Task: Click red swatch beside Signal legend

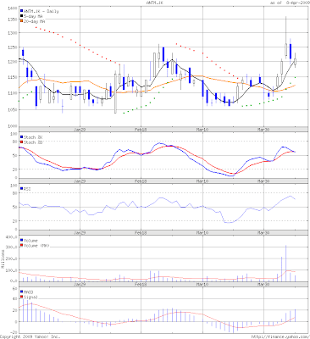Action: (x=21, y=297)
